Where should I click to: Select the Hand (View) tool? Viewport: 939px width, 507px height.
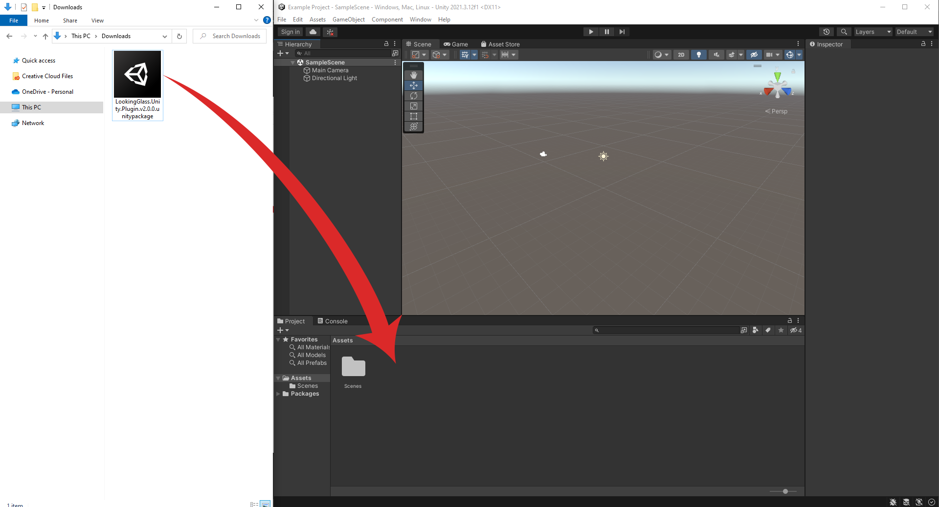point(413,75)
